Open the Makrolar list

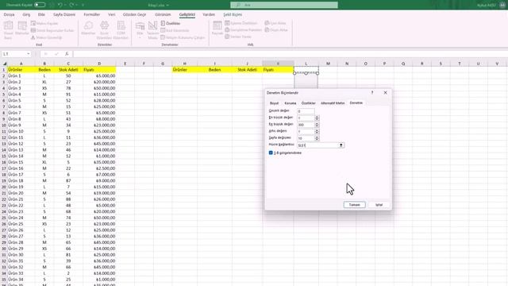tap(22, 29)
